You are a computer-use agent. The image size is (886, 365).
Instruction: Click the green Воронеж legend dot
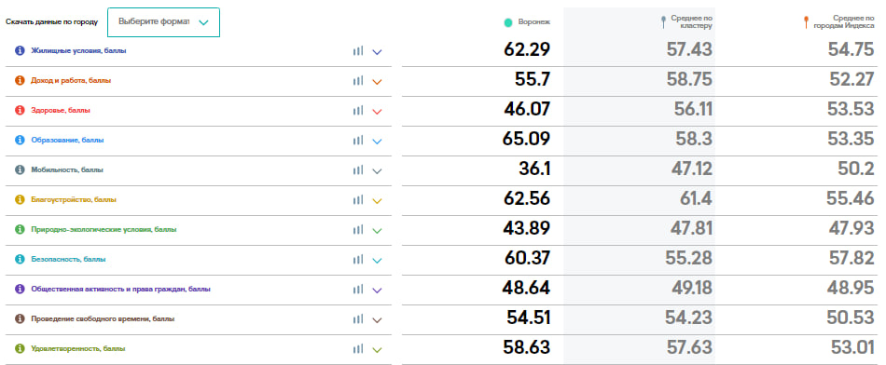pyautogui.click(x=508, y=22)
